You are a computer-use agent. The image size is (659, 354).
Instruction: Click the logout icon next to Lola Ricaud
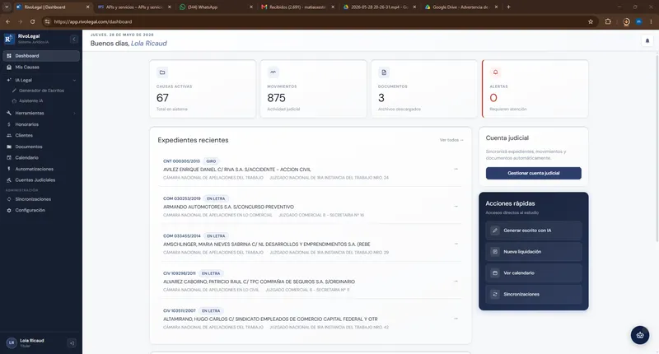72,343
